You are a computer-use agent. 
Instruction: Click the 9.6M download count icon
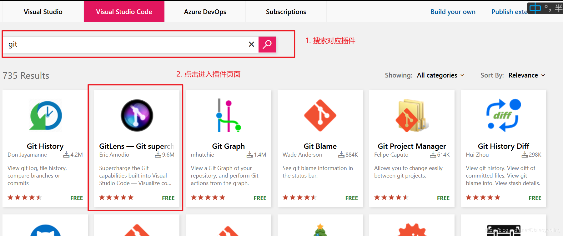click(158, 154)
